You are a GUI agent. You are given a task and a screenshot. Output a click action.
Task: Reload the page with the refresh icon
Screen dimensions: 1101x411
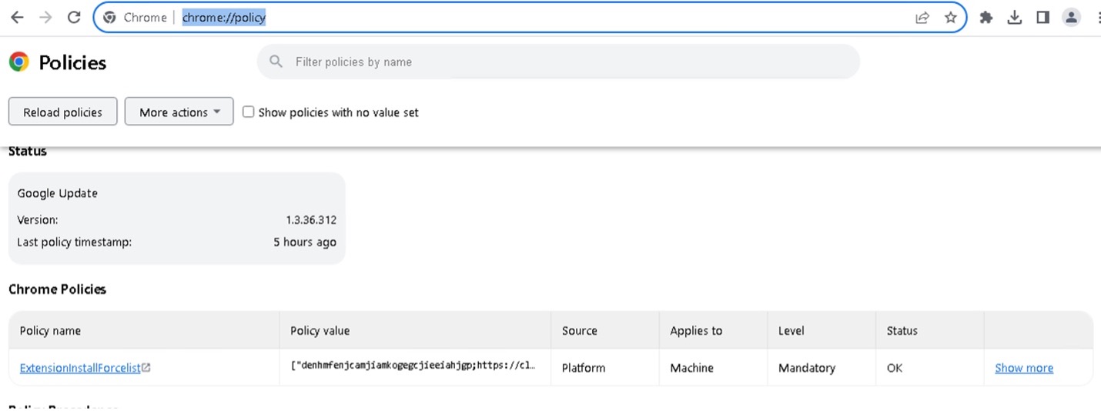[74, 17]
